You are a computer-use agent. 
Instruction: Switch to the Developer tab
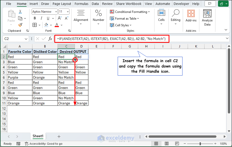181,4
